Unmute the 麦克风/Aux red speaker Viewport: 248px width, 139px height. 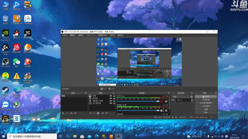[x=162, y=102]
